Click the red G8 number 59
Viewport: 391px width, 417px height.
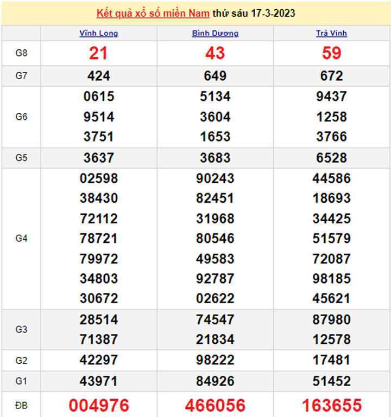point(331,53)
